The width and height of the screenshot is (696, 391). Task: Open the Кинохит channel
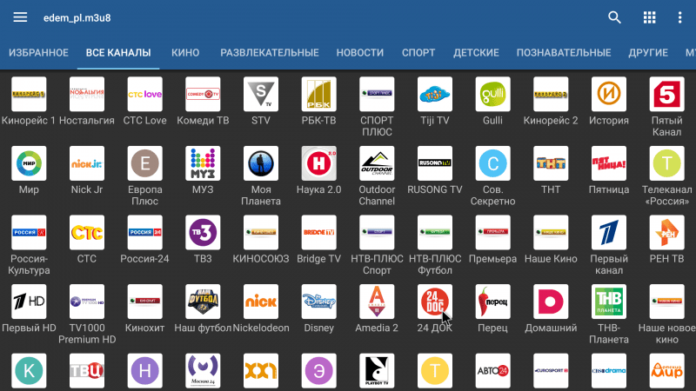pos(144,302)
